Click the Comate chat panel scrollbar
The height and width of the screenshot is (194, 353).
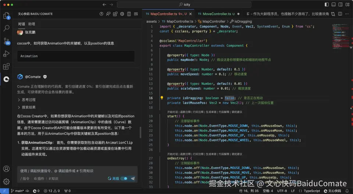click(x=140, y=132)
